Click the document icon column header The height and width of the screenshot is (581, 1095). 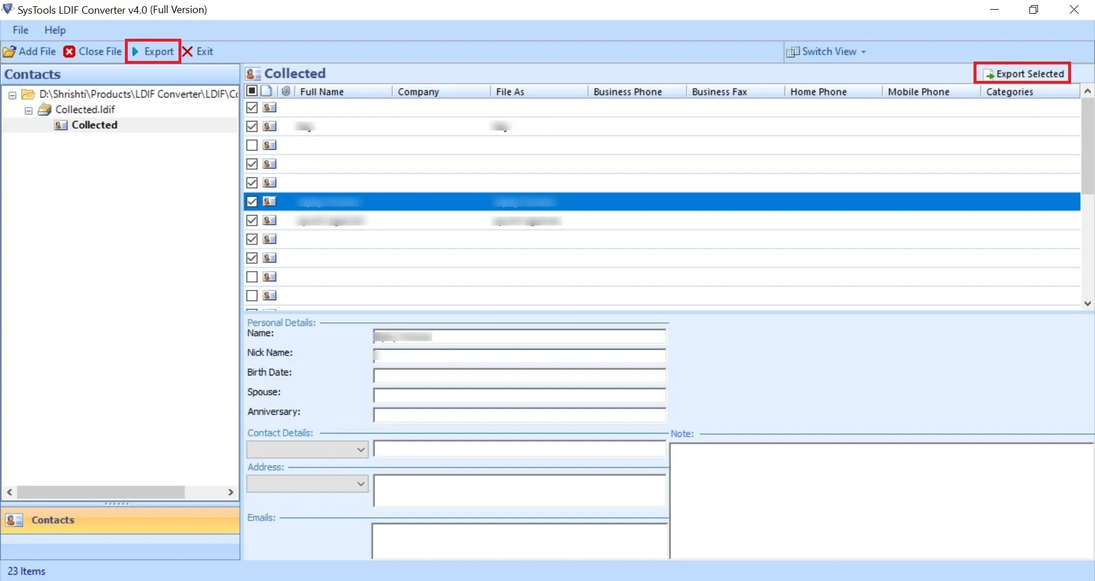pyautogui.click(x=266, y=91)
